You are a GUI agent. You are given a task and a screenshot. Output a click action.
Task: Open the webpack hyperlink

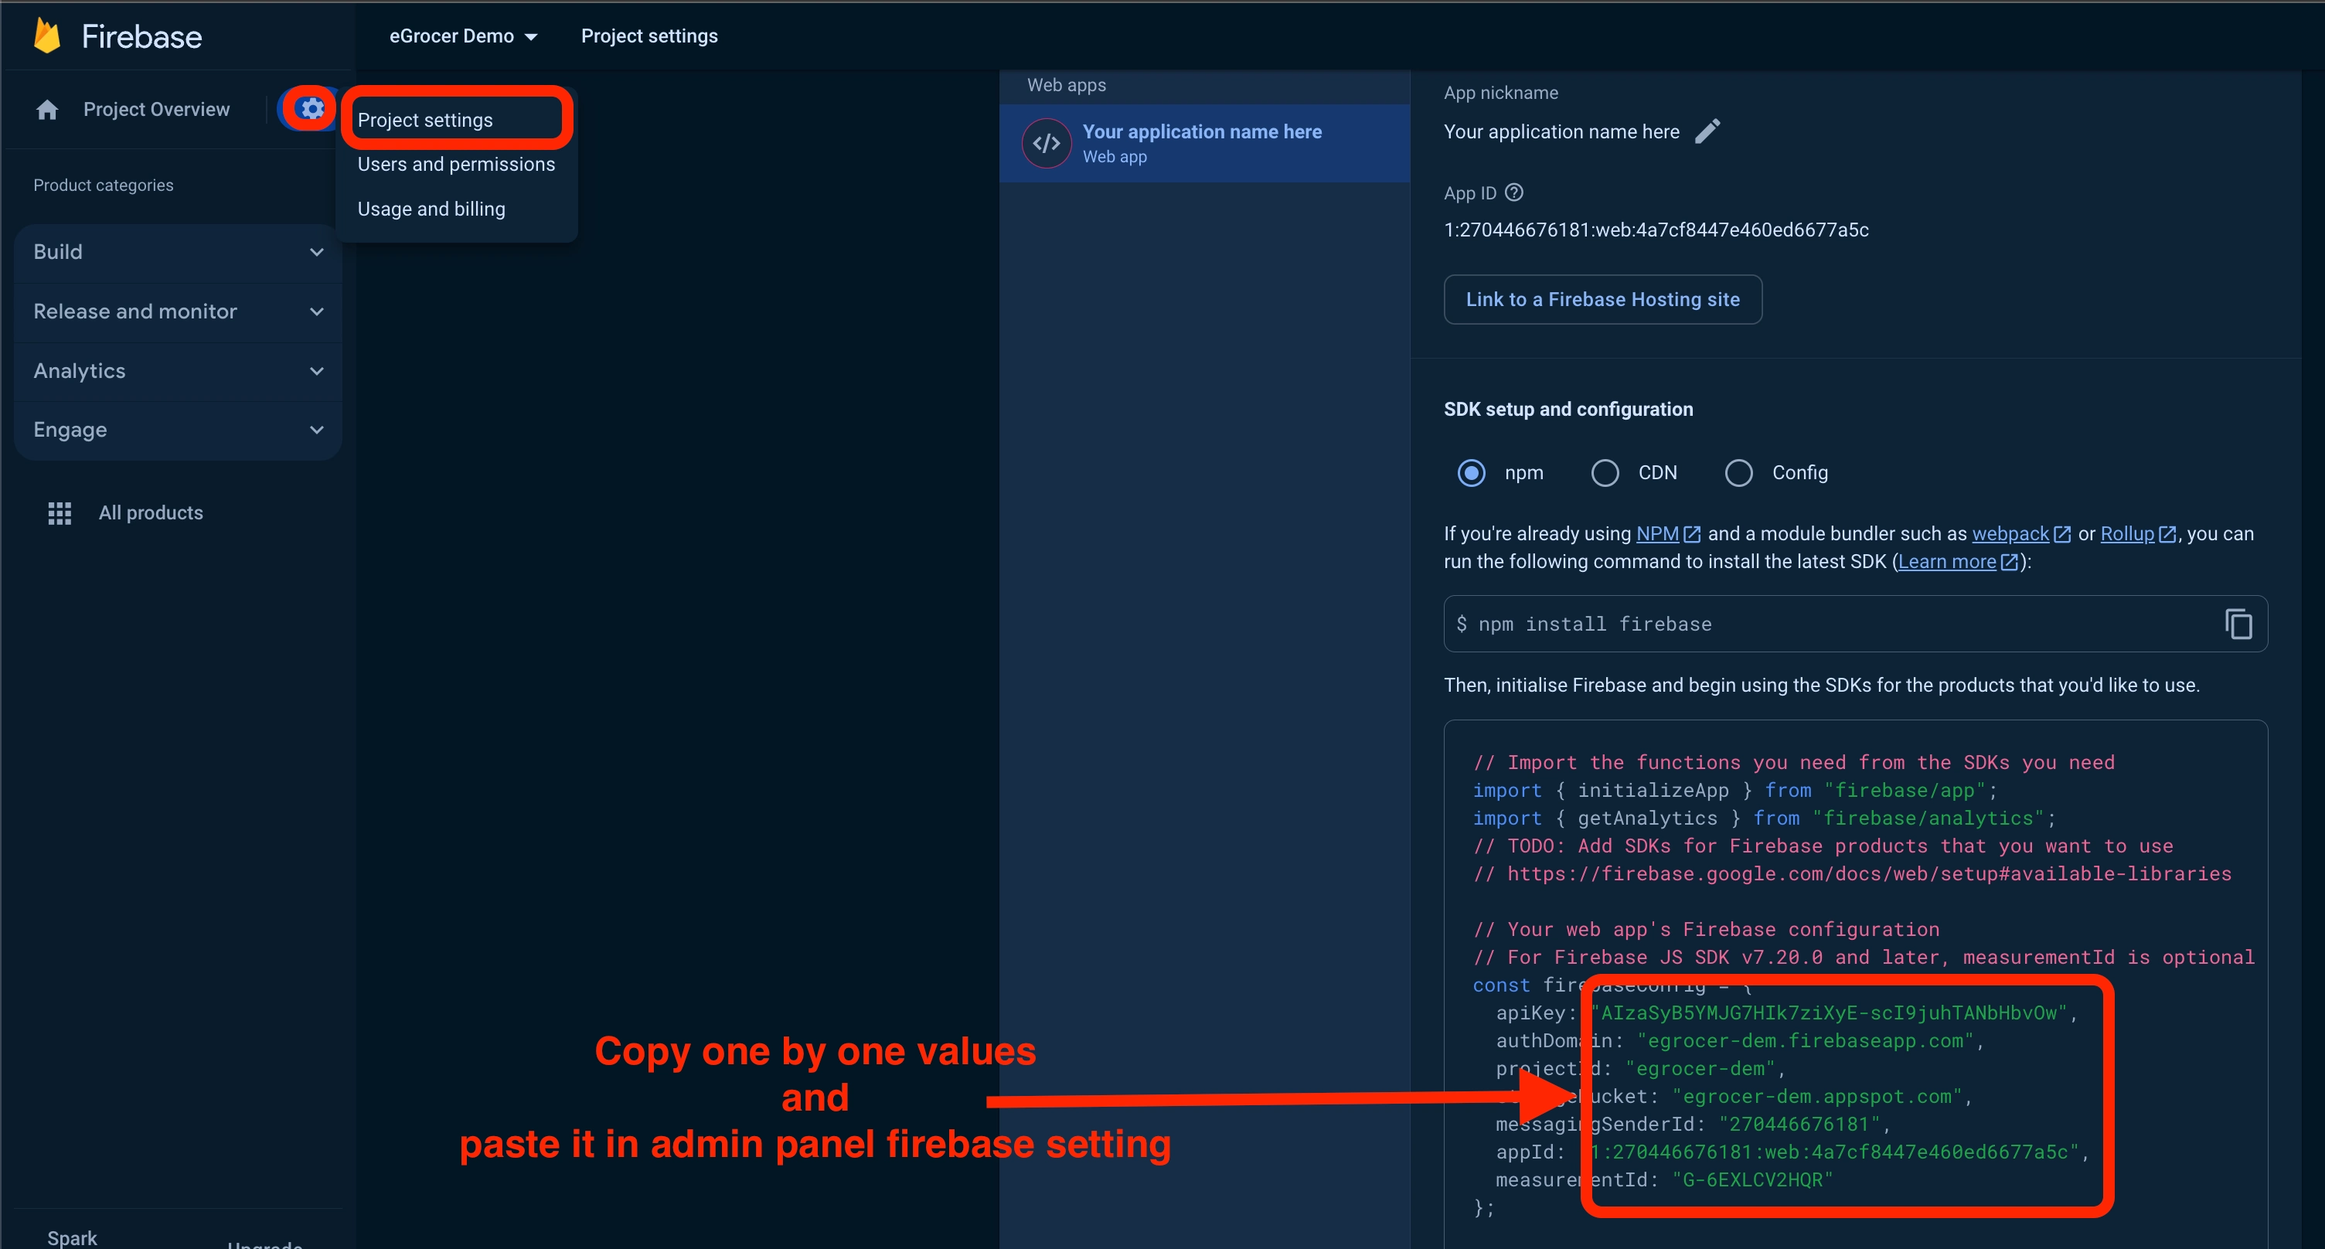(x=2010, y=534)
